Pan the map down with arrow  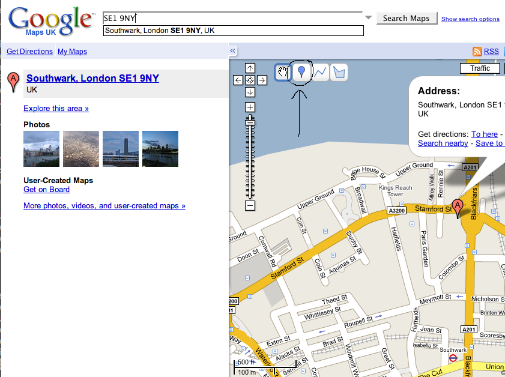click(x=250, y=92)
